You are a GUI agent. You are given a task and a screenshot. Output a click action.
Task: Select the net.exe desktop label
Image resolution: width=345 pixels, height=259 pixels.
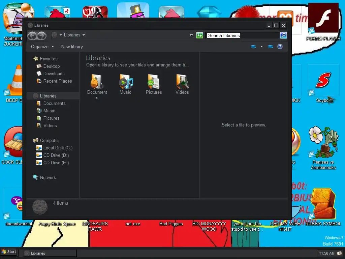pos(133,224)
